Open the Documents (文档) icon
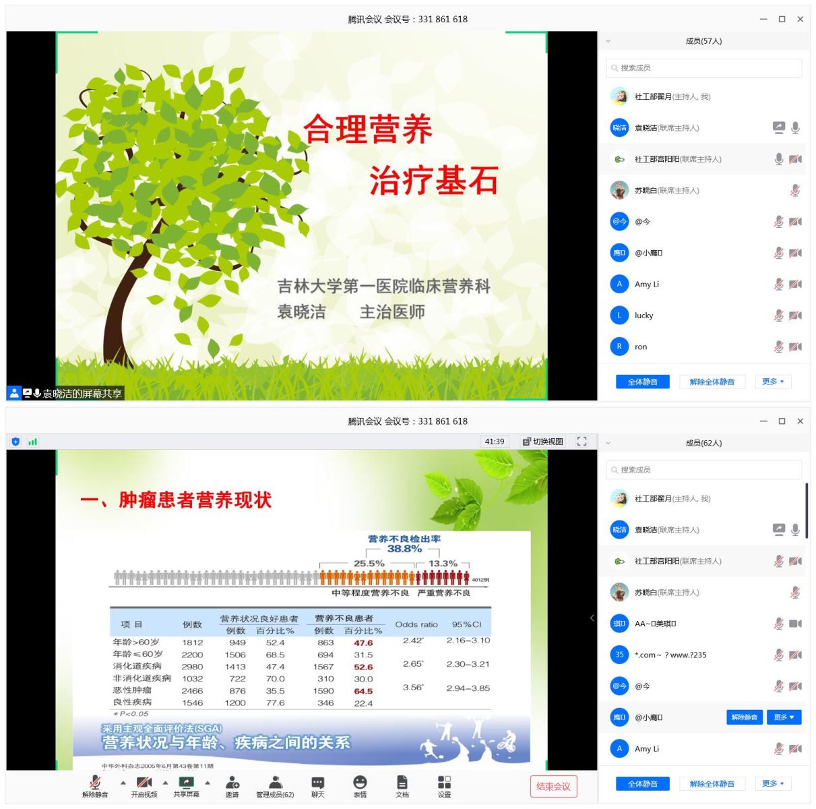This screenshot has width=816, height=809. [402, 783]
